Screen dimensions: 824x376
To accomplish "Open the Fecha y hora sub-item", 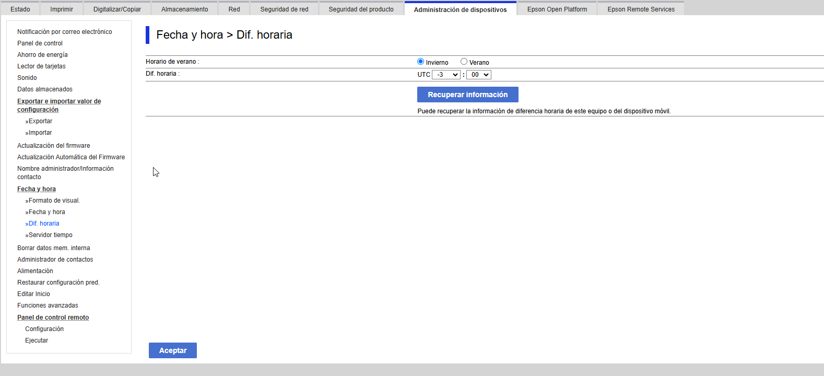I will (x=46, y=212).
